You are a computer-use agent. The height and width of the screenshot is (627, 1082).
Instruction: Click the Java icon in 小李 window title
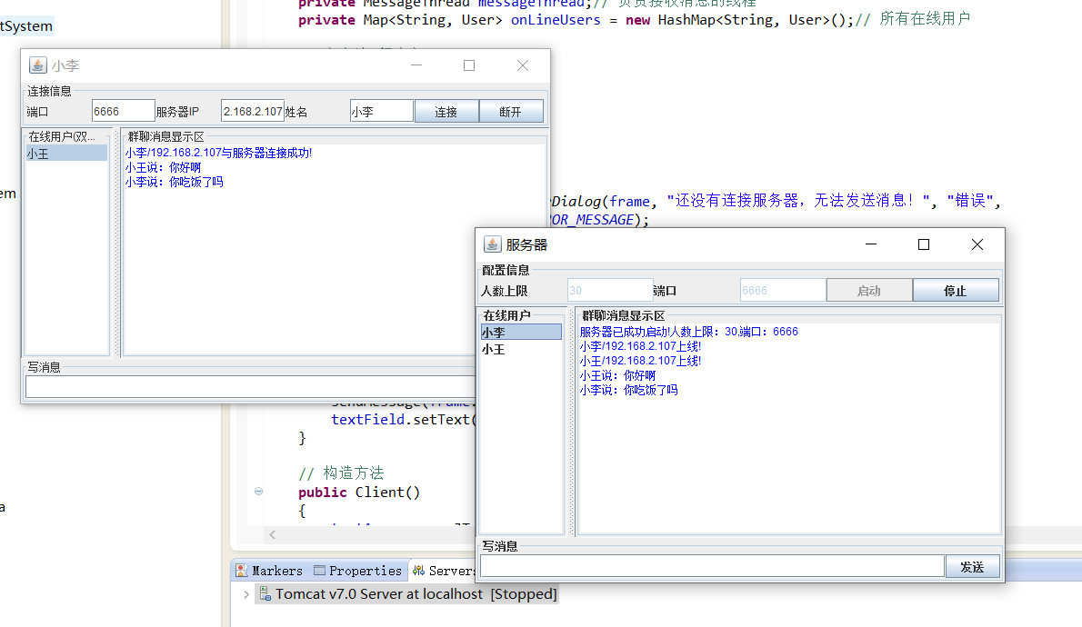click(x=38, y=65)
